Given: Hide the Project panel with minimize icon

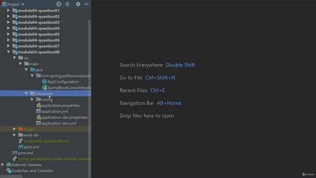Looking at the screenshot, I should (x=87, y=4).
